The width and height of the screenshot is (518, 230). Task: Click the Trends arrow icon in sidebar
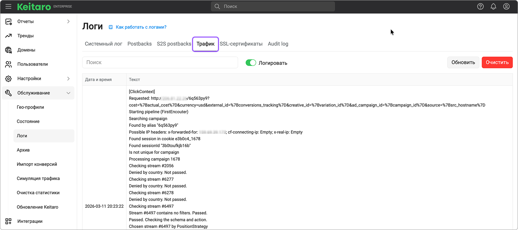click(8, 36)
